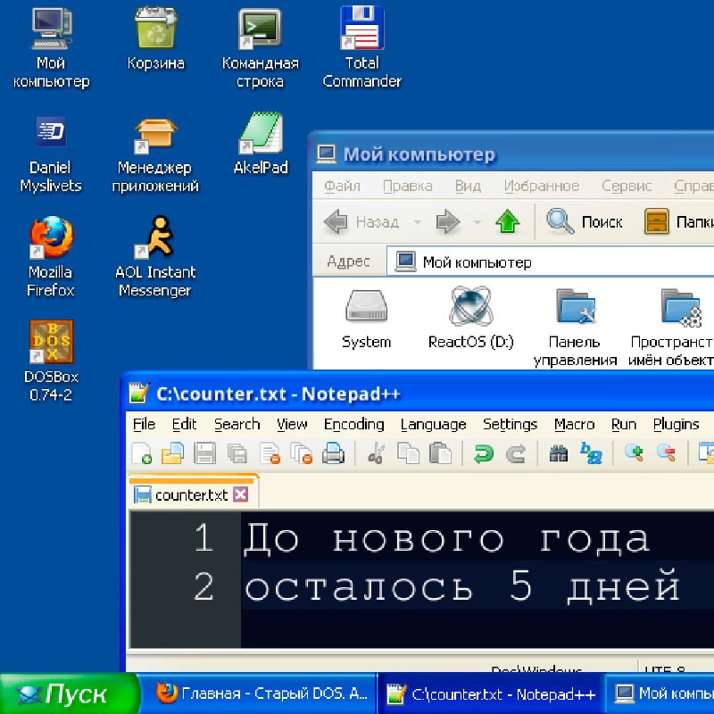Click the Назад back button in explorer

362,221
